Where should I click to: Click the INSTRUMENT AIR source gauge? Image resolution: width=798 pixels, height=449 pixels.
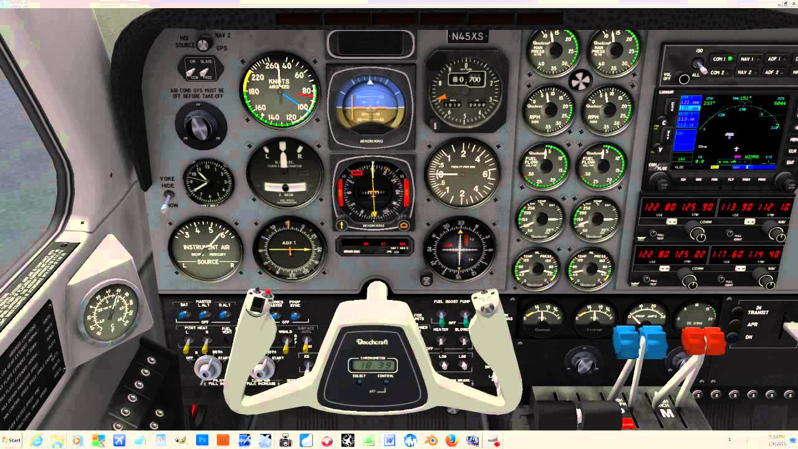point(206,249)
